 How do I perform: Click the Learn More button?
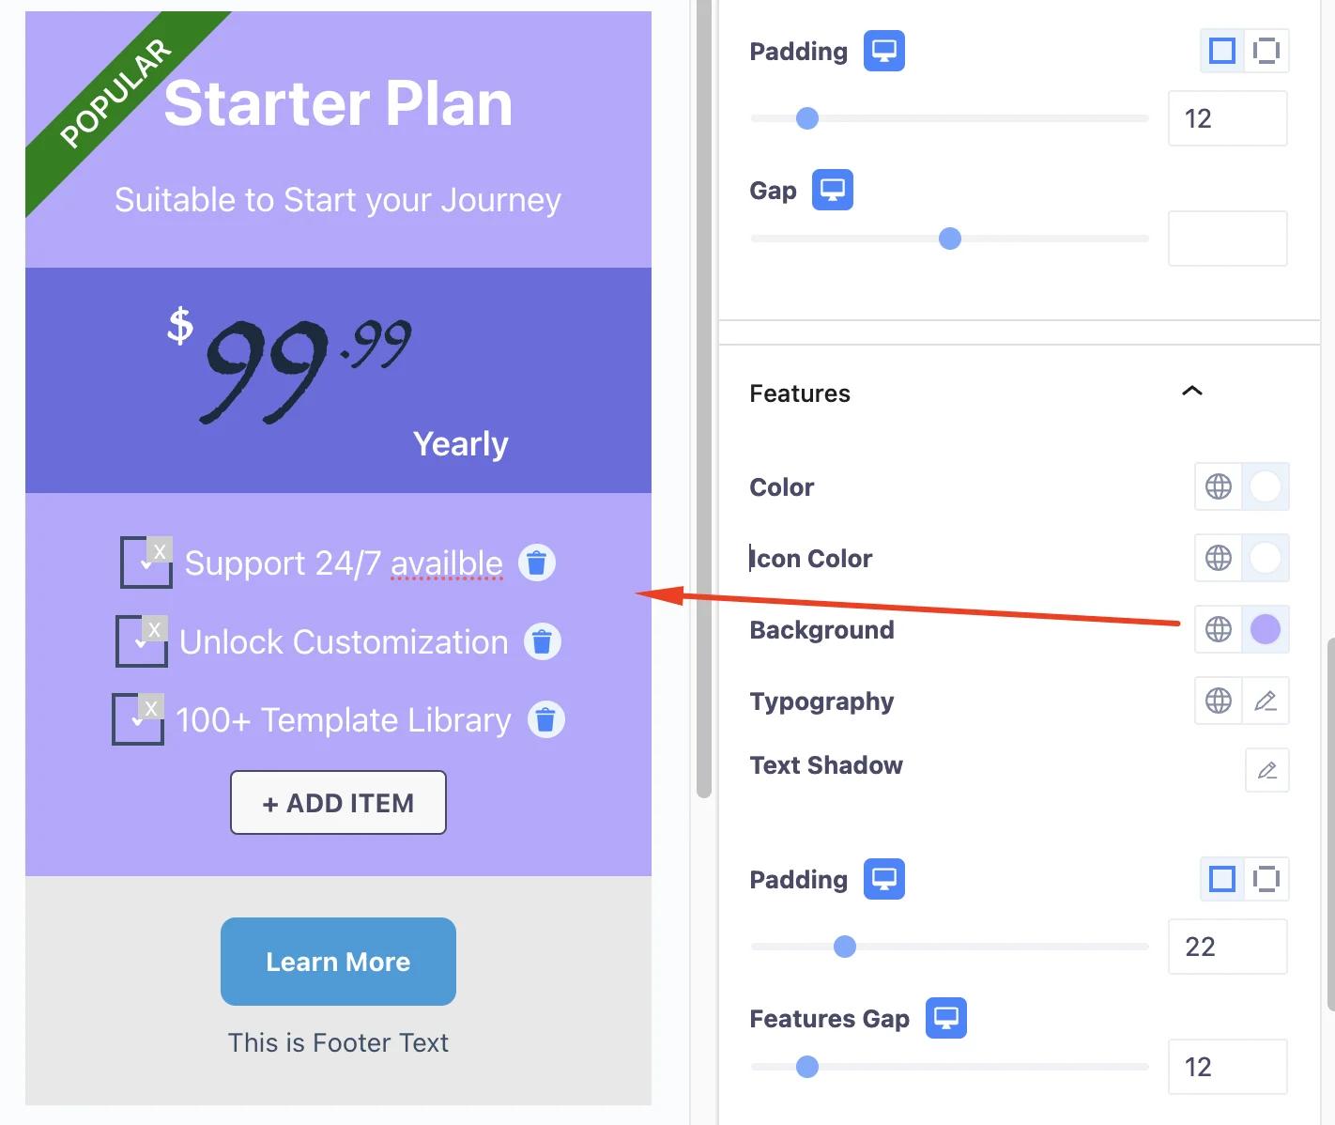tap(338, 962)
